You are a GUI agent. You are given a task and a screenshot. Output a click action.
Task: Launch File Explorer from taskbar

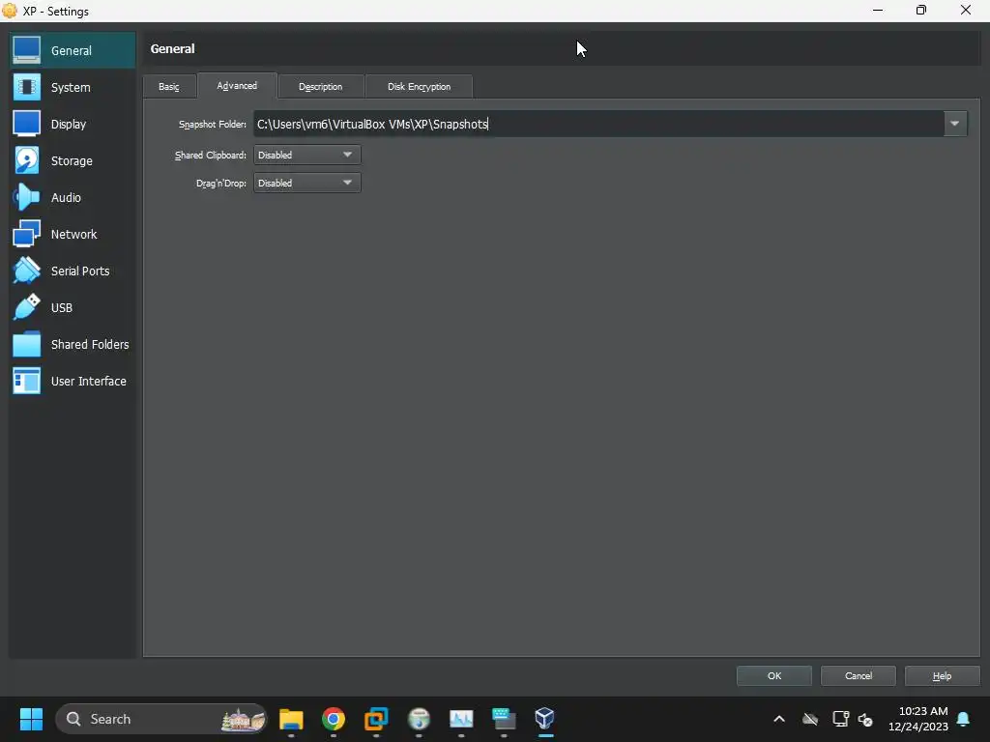pyautogui.click(x=291, y=719)
